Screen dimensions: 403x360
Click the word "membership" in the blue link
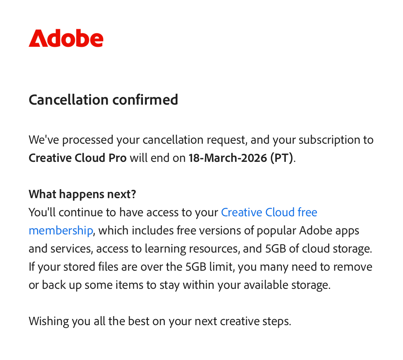[61, 230]
